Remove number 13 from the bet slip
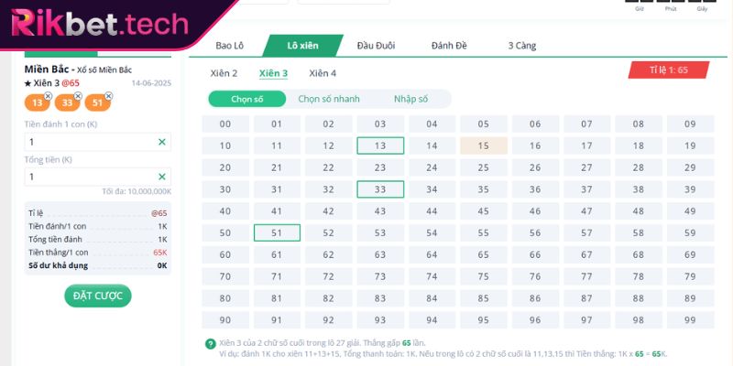 [x=48, y=95]
